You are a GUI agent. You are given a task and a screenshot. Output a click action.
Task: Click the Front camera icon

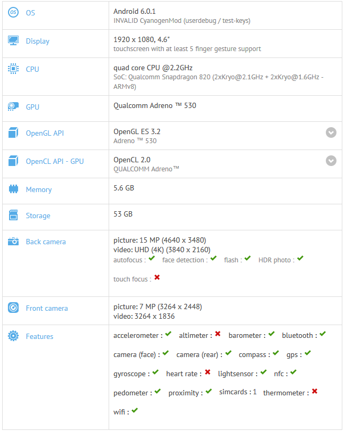(x=13, y=308)
